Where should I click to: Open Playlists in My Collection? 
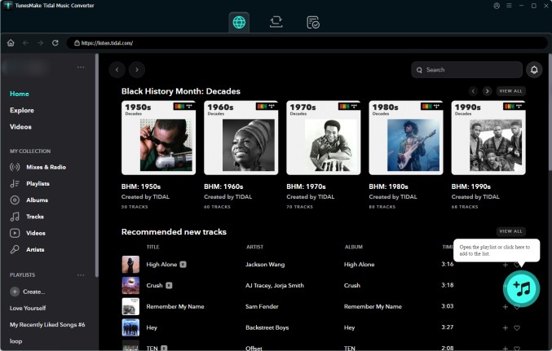pos(30,183)
